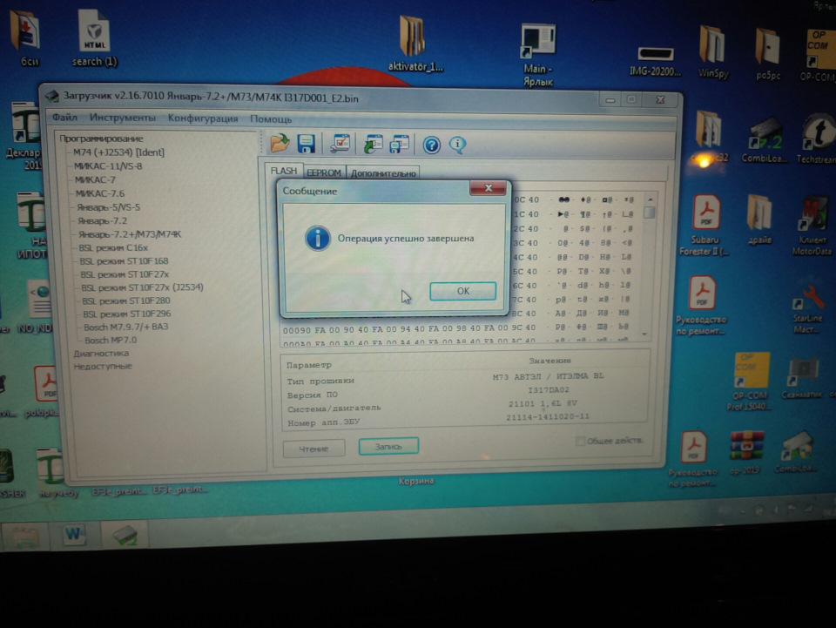Image resolution: width=836 pixels, height=628 pixels.
Task: Open search (1) HTML desktop file
Action: pyautogui.click(x=94, y=38)
